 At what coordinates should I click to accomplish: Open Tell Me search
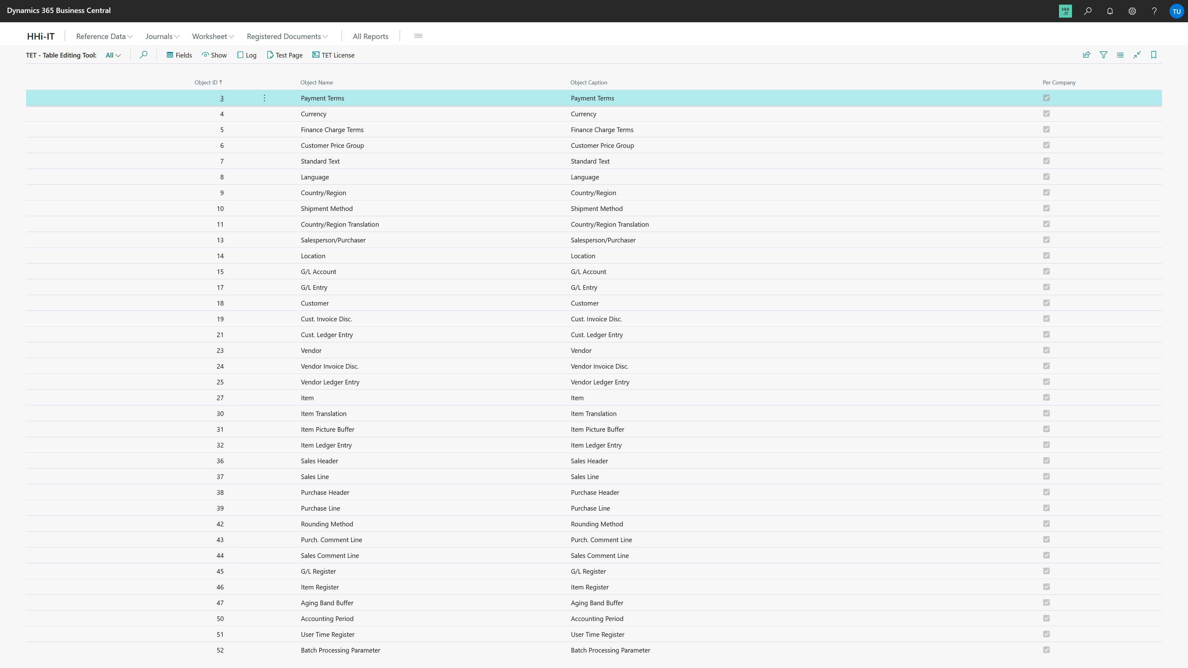[1087, 11]
